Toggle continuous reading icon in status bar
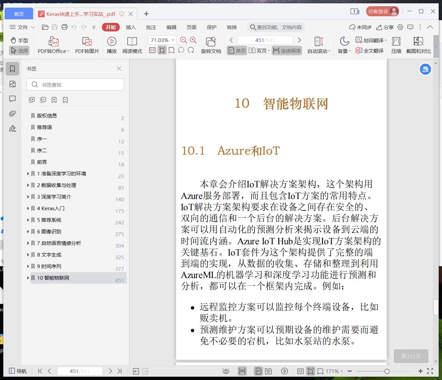The height and width of the screenshot is (380, 442). tap(242, 371)
